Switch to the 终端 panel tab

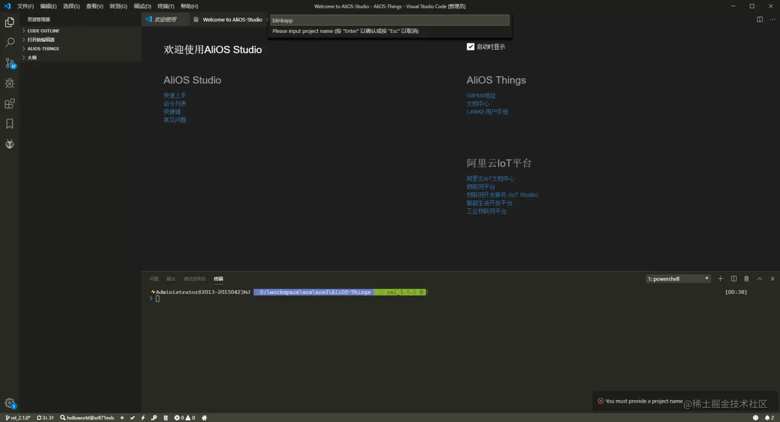219,279
